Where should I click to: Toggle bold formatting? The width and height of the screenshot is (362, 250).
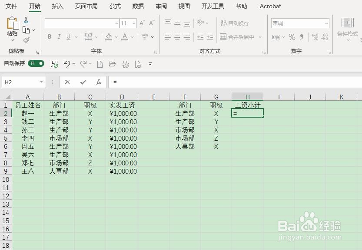50,36
